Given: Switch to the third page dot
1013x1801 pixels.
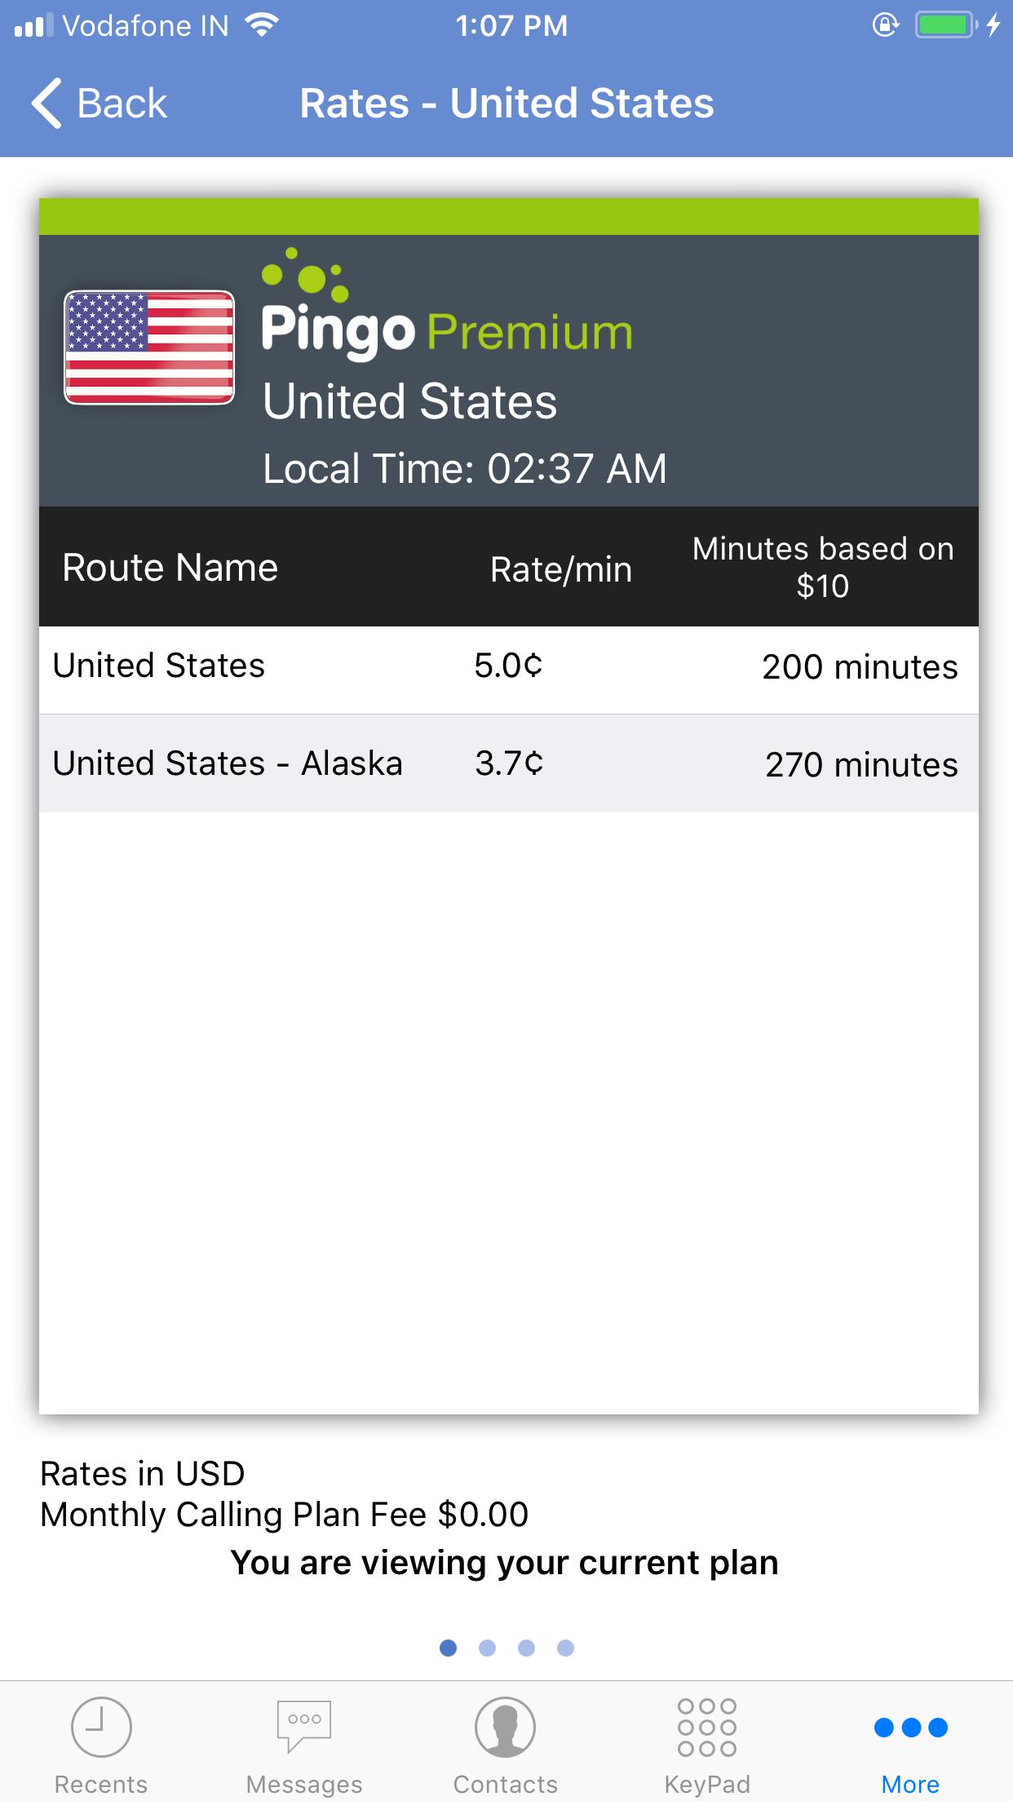Looking at the screenshot, I should click(x=526, y=1648).
